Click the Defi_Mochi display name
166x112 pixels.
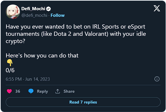[x=33, y=9]
